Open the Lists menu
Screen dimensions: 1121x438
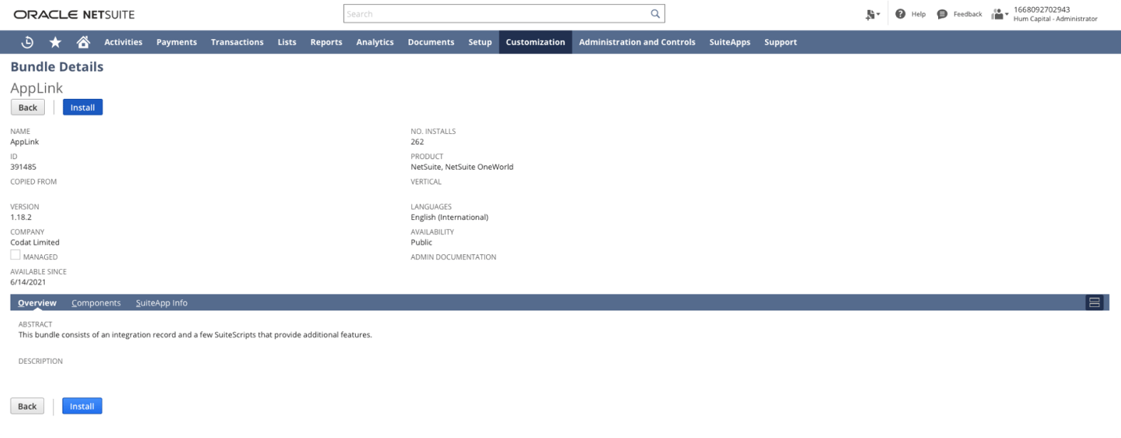[287, 42]
